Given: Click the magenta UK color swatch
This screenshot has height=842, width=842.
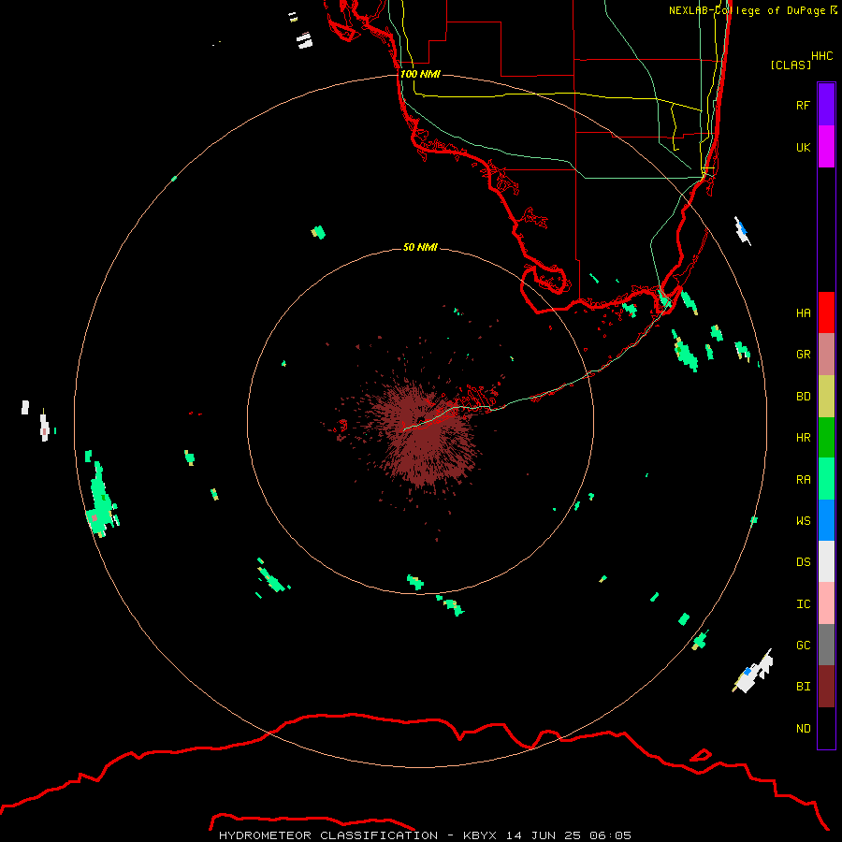Looking at the screenshot, I should [x=826, y=147].
